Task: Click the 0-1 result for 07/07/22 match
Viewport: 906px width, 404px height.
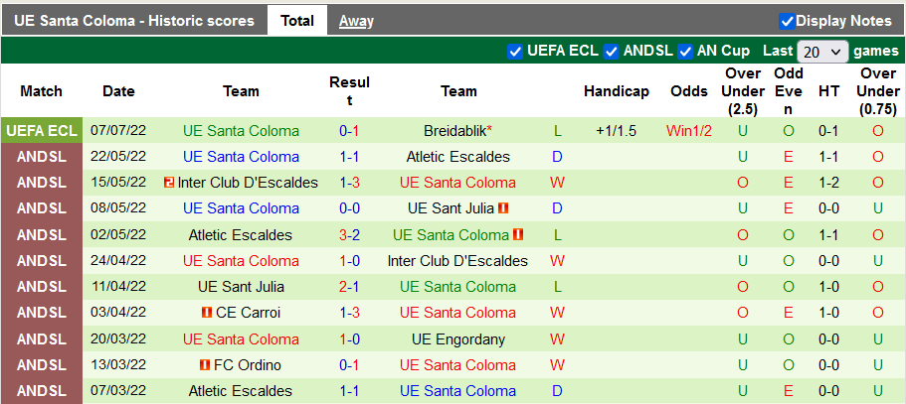Action: [349, 131]
